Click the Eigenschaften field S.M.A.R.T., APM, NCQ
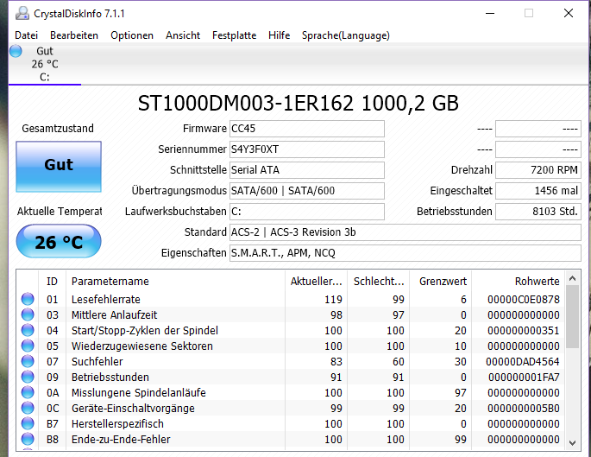This screenshot has width=591, height=457. coord(406,253)
